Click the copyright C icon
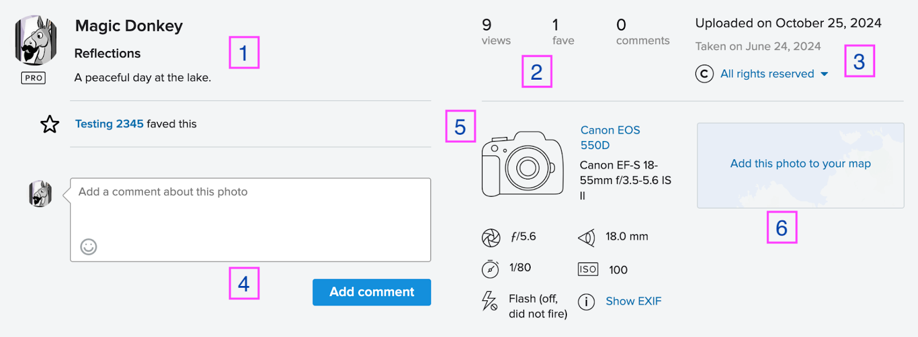 (x=704, y=74)
